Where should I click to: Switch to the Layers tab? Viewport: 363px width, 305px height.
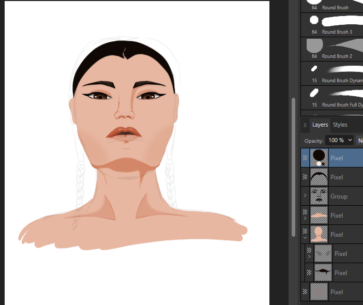tap(320, 125)
